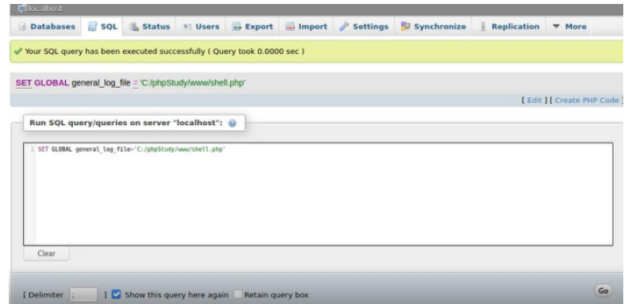The width and height of the screenshot is (628, 304).
Task: Uncheck Show this query here again
Action: pos(116,294)
